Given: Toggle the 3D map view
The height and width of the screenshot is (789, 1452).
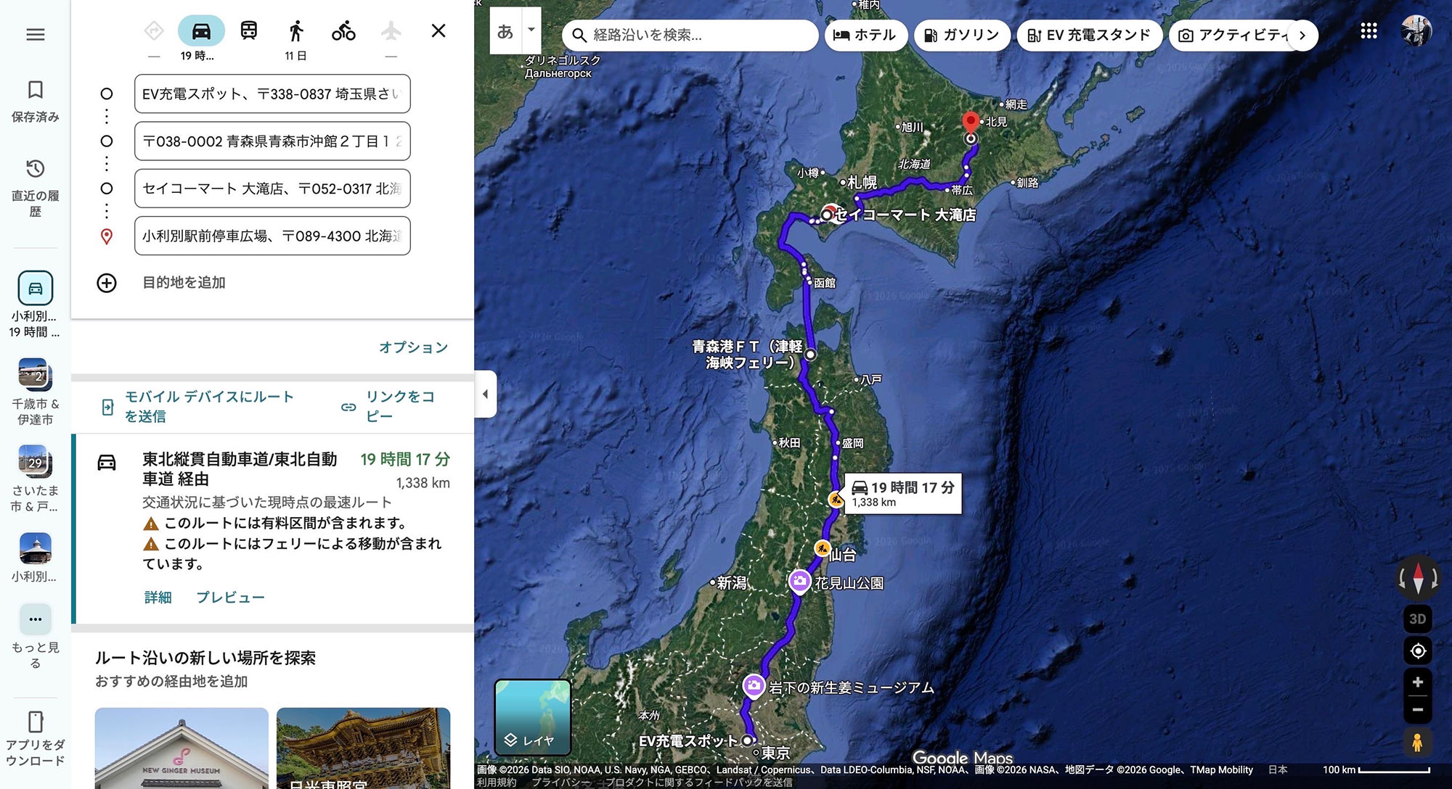Looking at the screenshot, I should point(1417,619).
